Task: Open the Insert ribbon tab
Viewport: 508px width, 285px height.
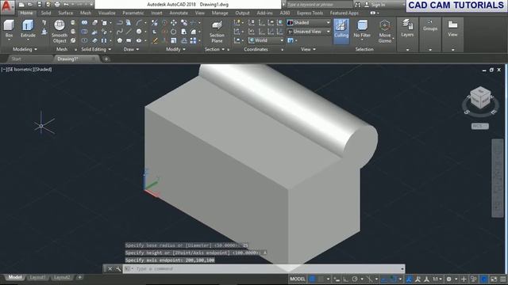Action: (x=156, y=13)
